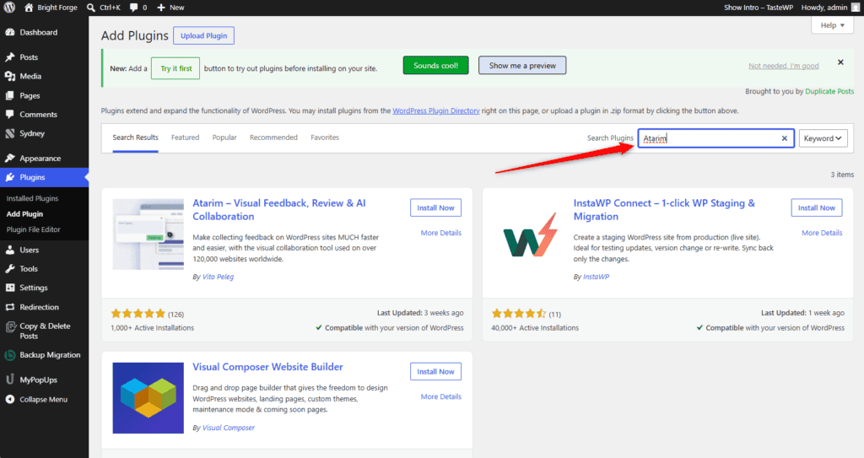The image size is (864, 458).
Task: Open Visual Composer Website Builder title
Action: click(267, 367)
